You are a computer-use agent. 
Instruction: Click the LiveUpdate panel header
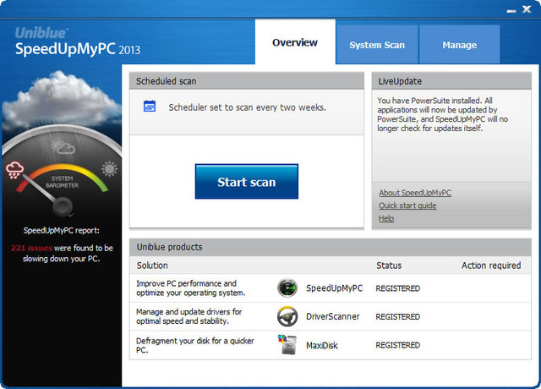451,81
